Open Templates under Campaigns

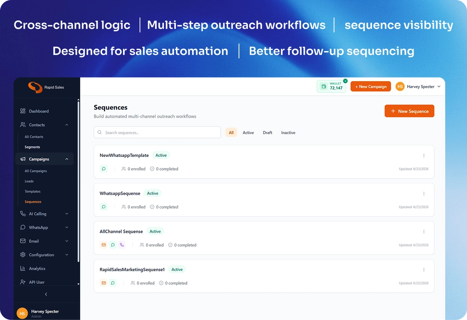click(33, 191)
